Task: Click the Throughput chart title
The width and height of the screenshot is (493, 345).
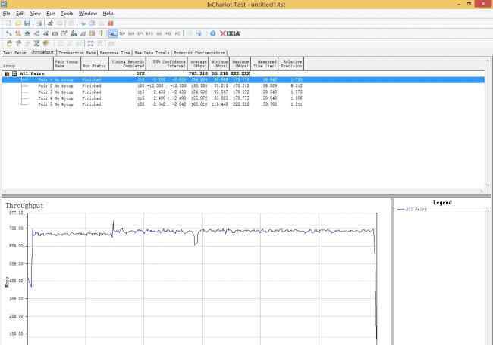Action: tap(24, 206)
